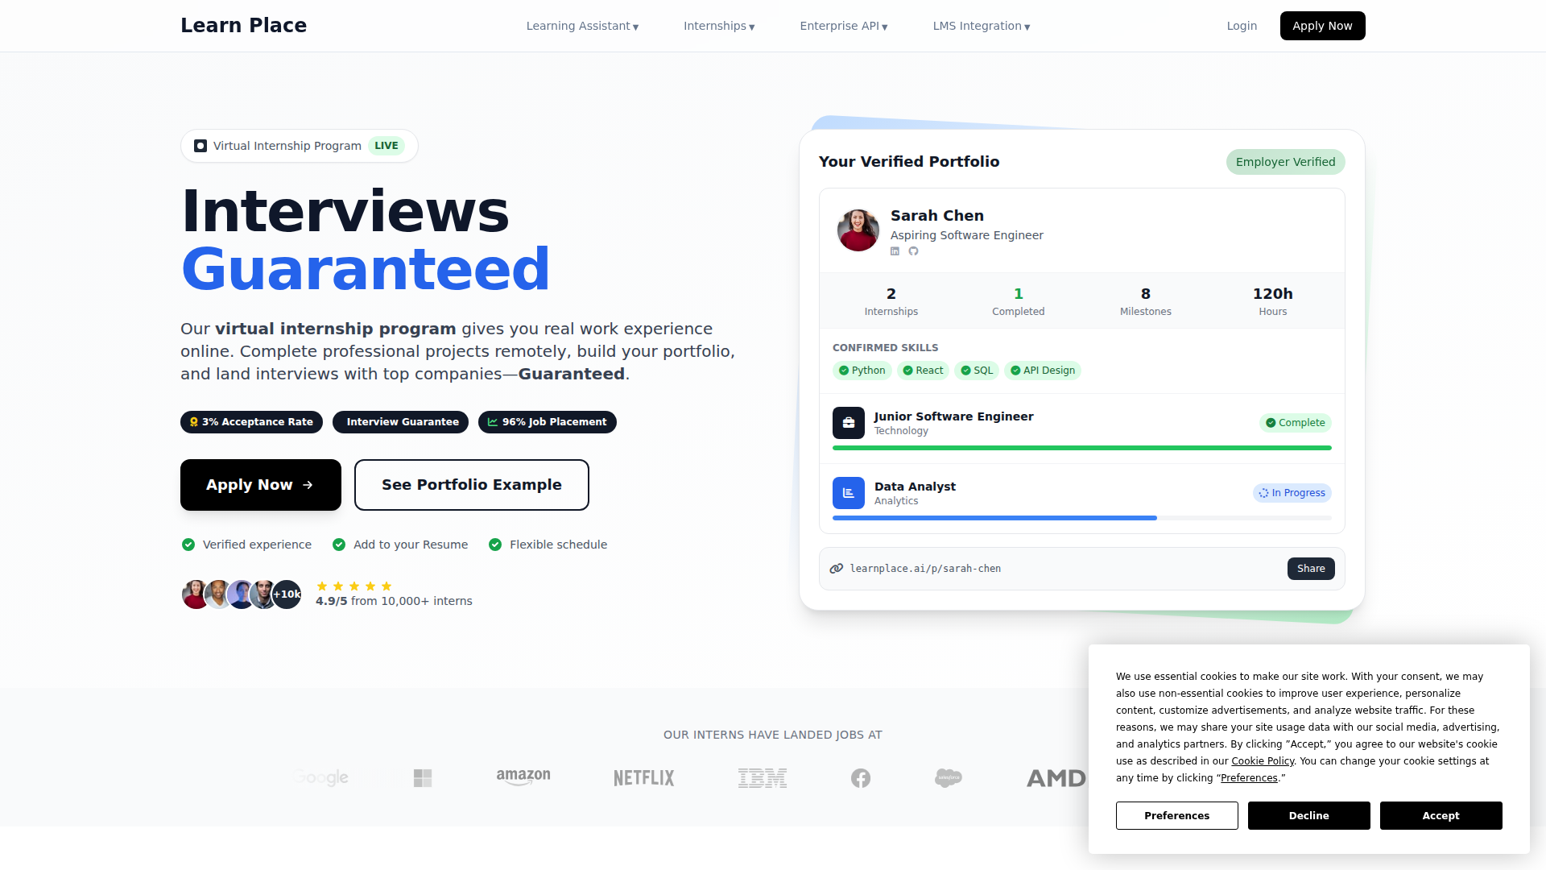Click Sarah Chen's profile avatar
The height and width of the screenshot is (870, 1546).
click(858, 230)
